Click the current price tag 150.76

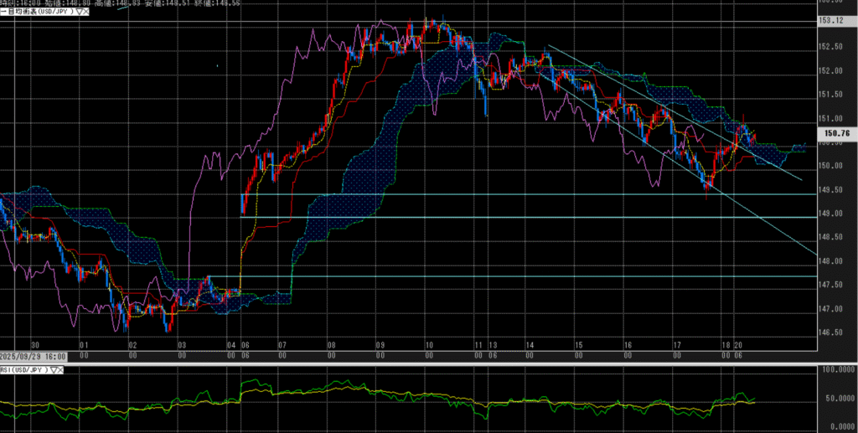click(837, 132)
